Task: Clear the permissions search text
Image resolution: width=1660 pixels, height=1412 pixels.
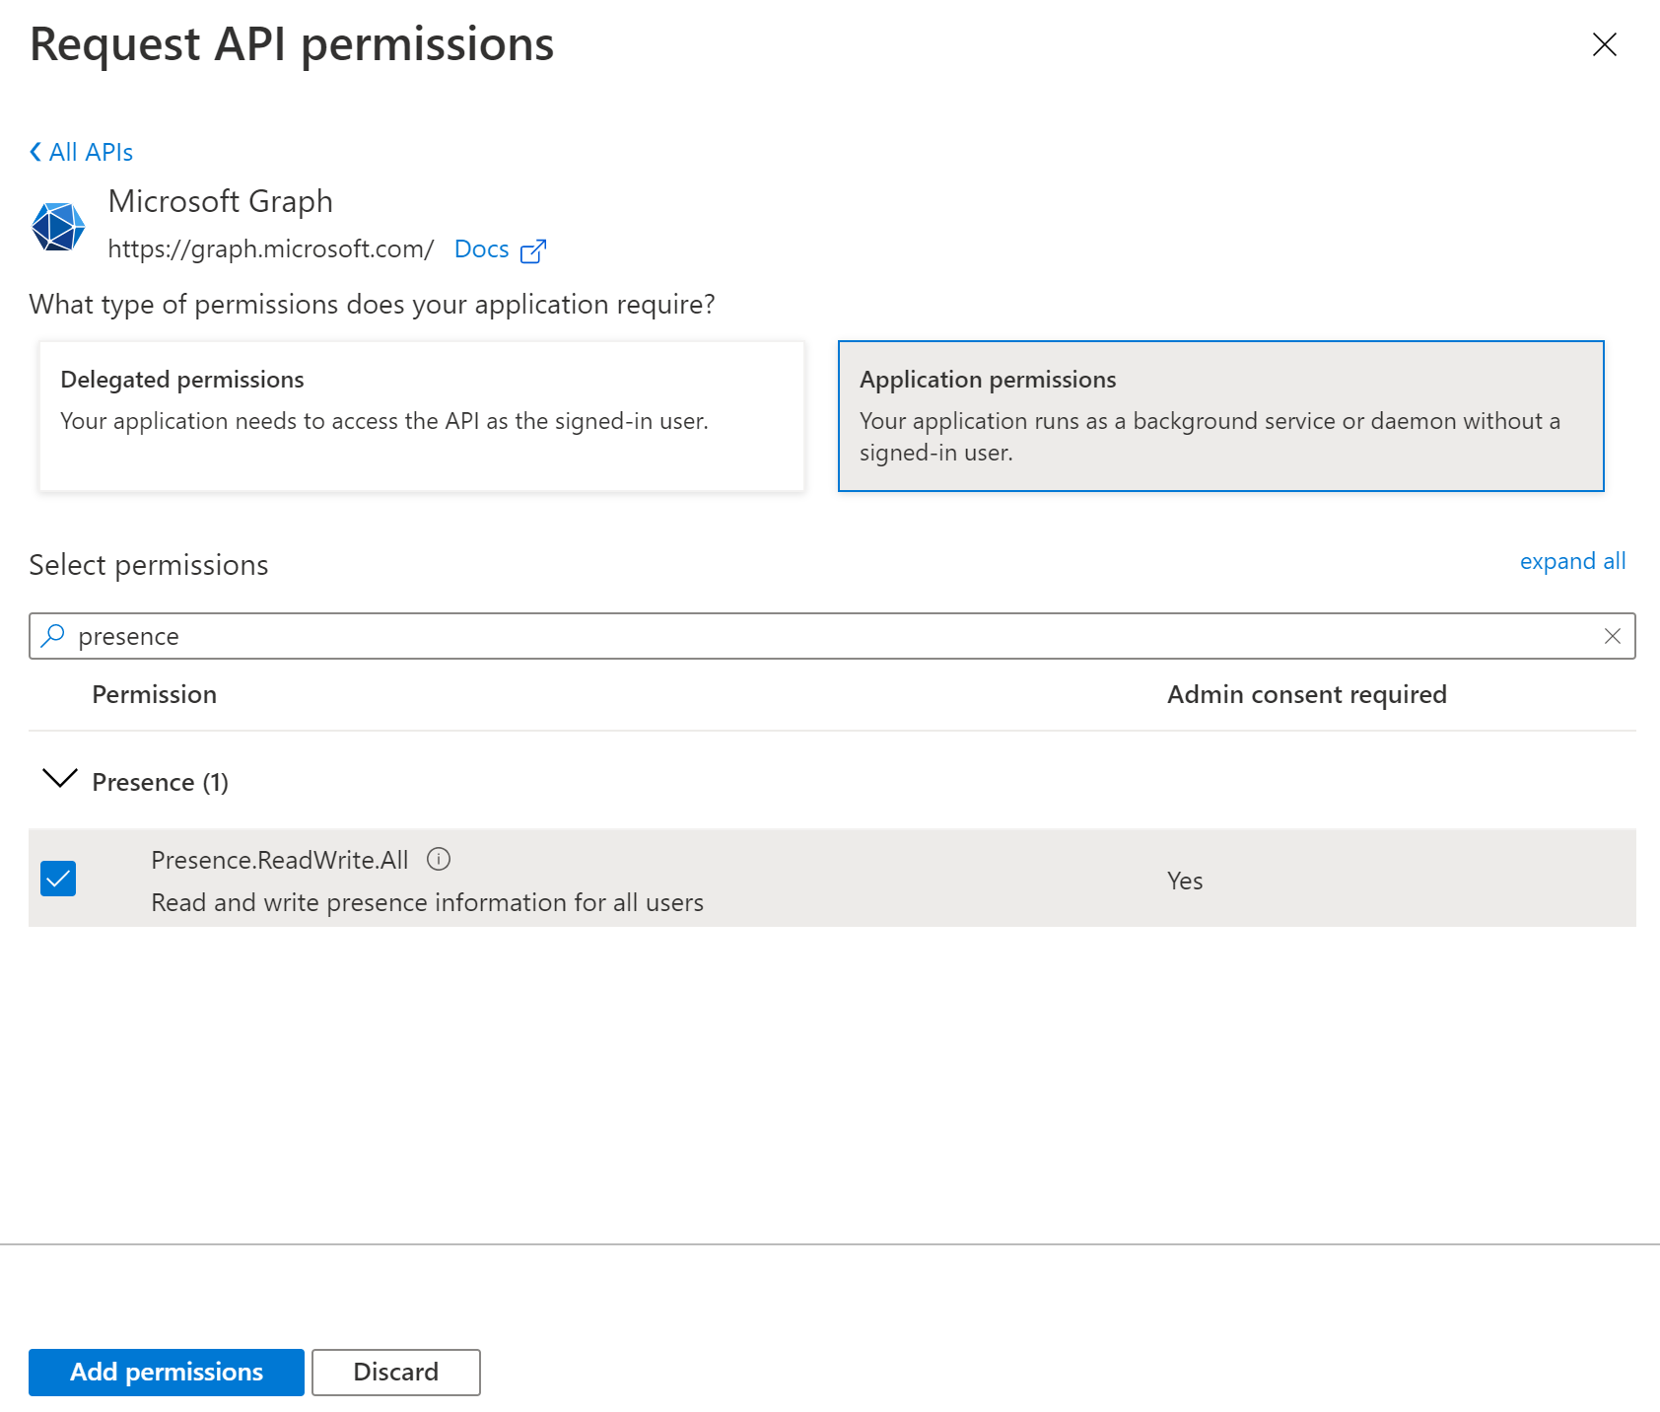Action: (1613, 636)
